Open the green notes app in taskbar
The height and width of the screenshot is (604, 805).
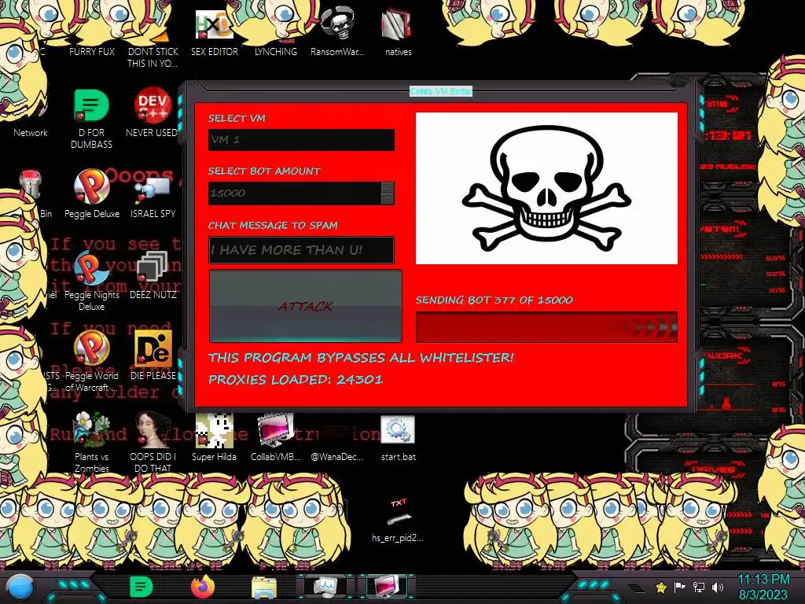(x=142, y=587)
